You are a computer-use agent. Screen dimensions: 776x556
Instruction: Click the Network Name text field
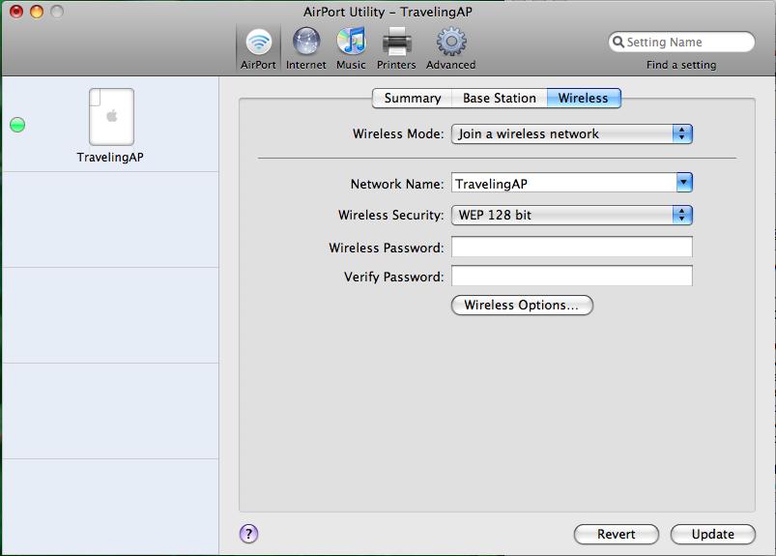[x=563, y=183]
